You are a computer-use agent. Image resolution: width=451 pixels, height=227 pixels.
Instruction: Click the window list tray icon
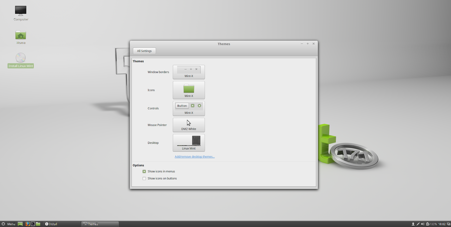448,224
